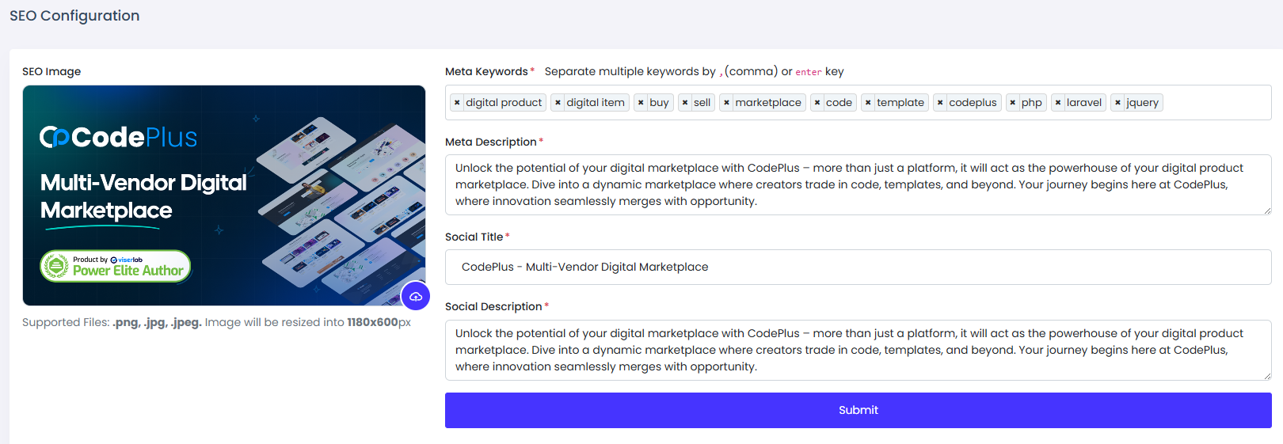Click the 'Supported Files' help text
This screenshot has width=1283, height=444.
tap(216, 322)
